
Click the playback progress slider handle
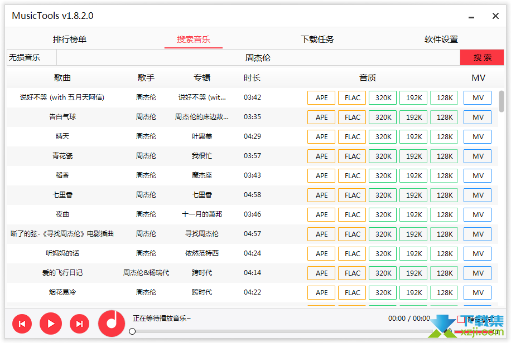pos(132,331)
